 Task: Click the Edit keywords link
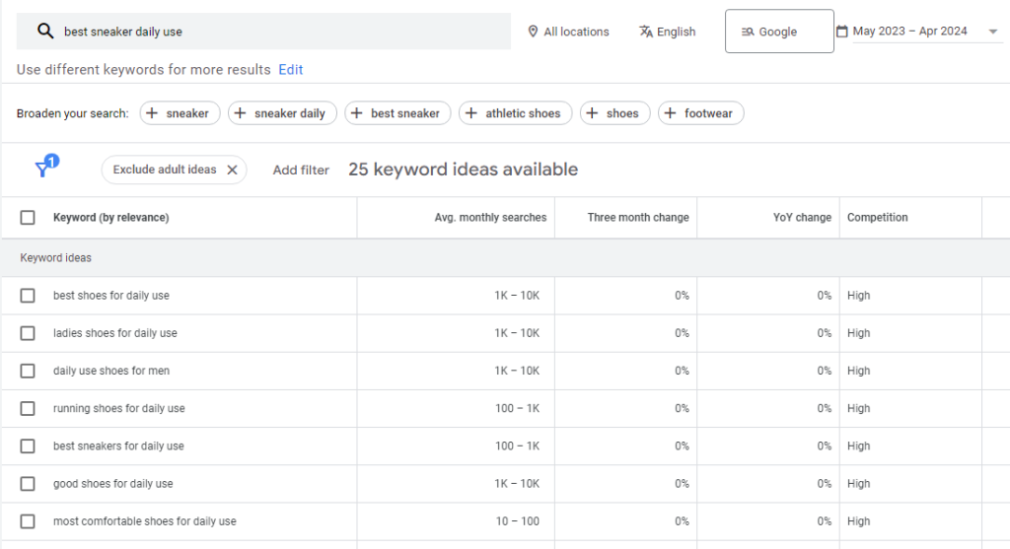click(x=291, y=70)
